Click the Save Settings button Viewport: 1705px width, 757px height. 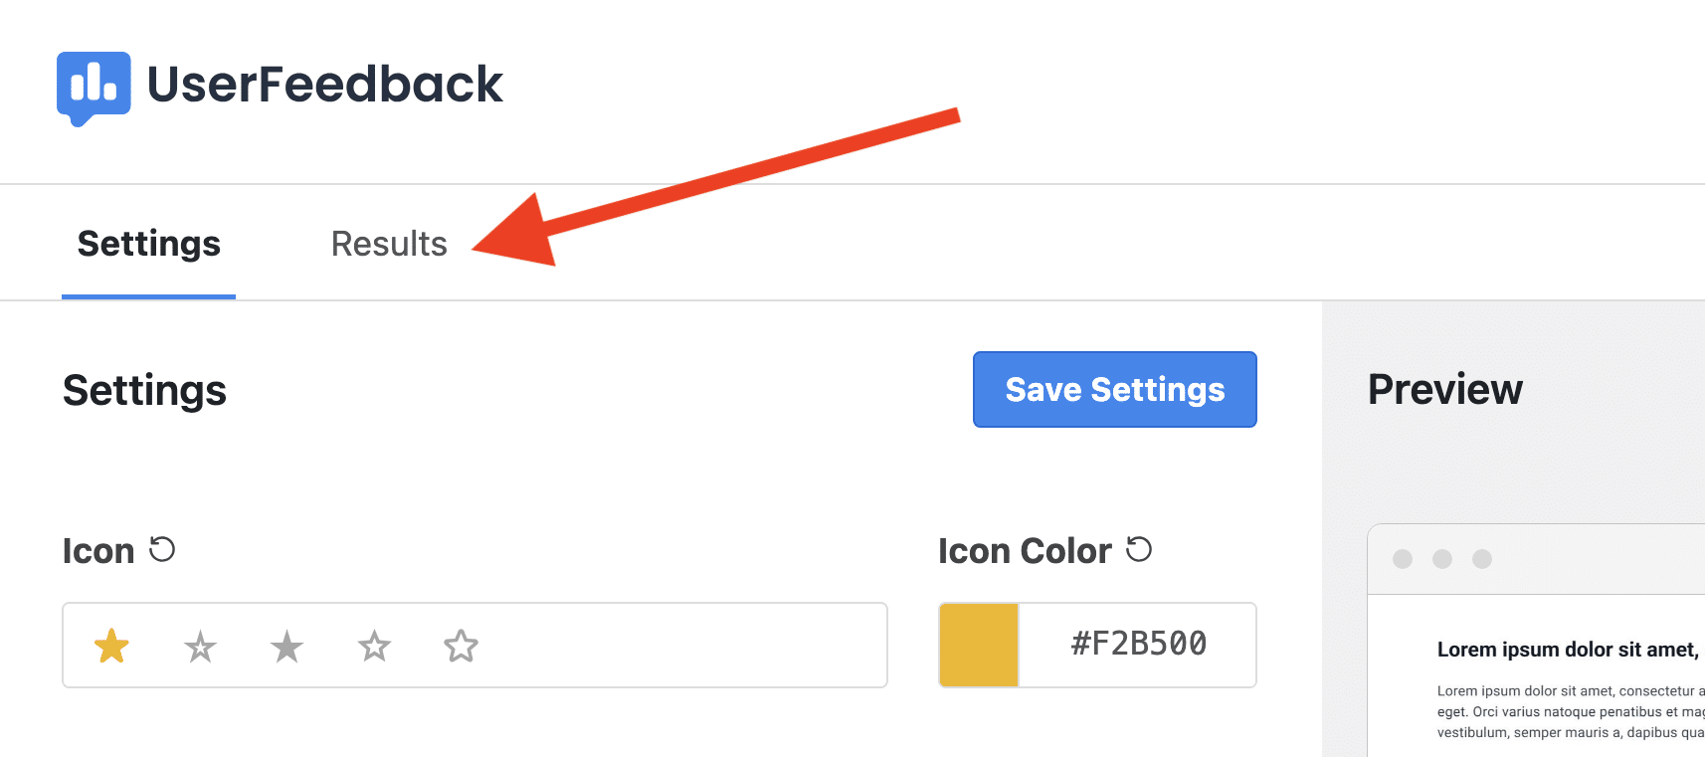click(x=1115, y=389)
